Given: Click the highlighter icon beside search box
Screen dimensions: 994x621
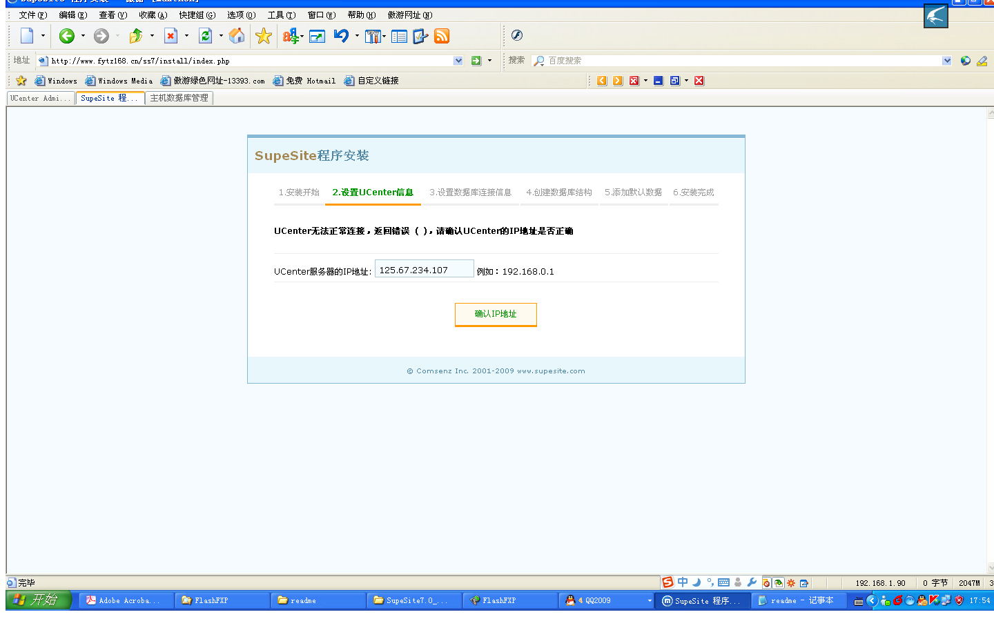Looking at the screenshot, I should pos(982,61).
